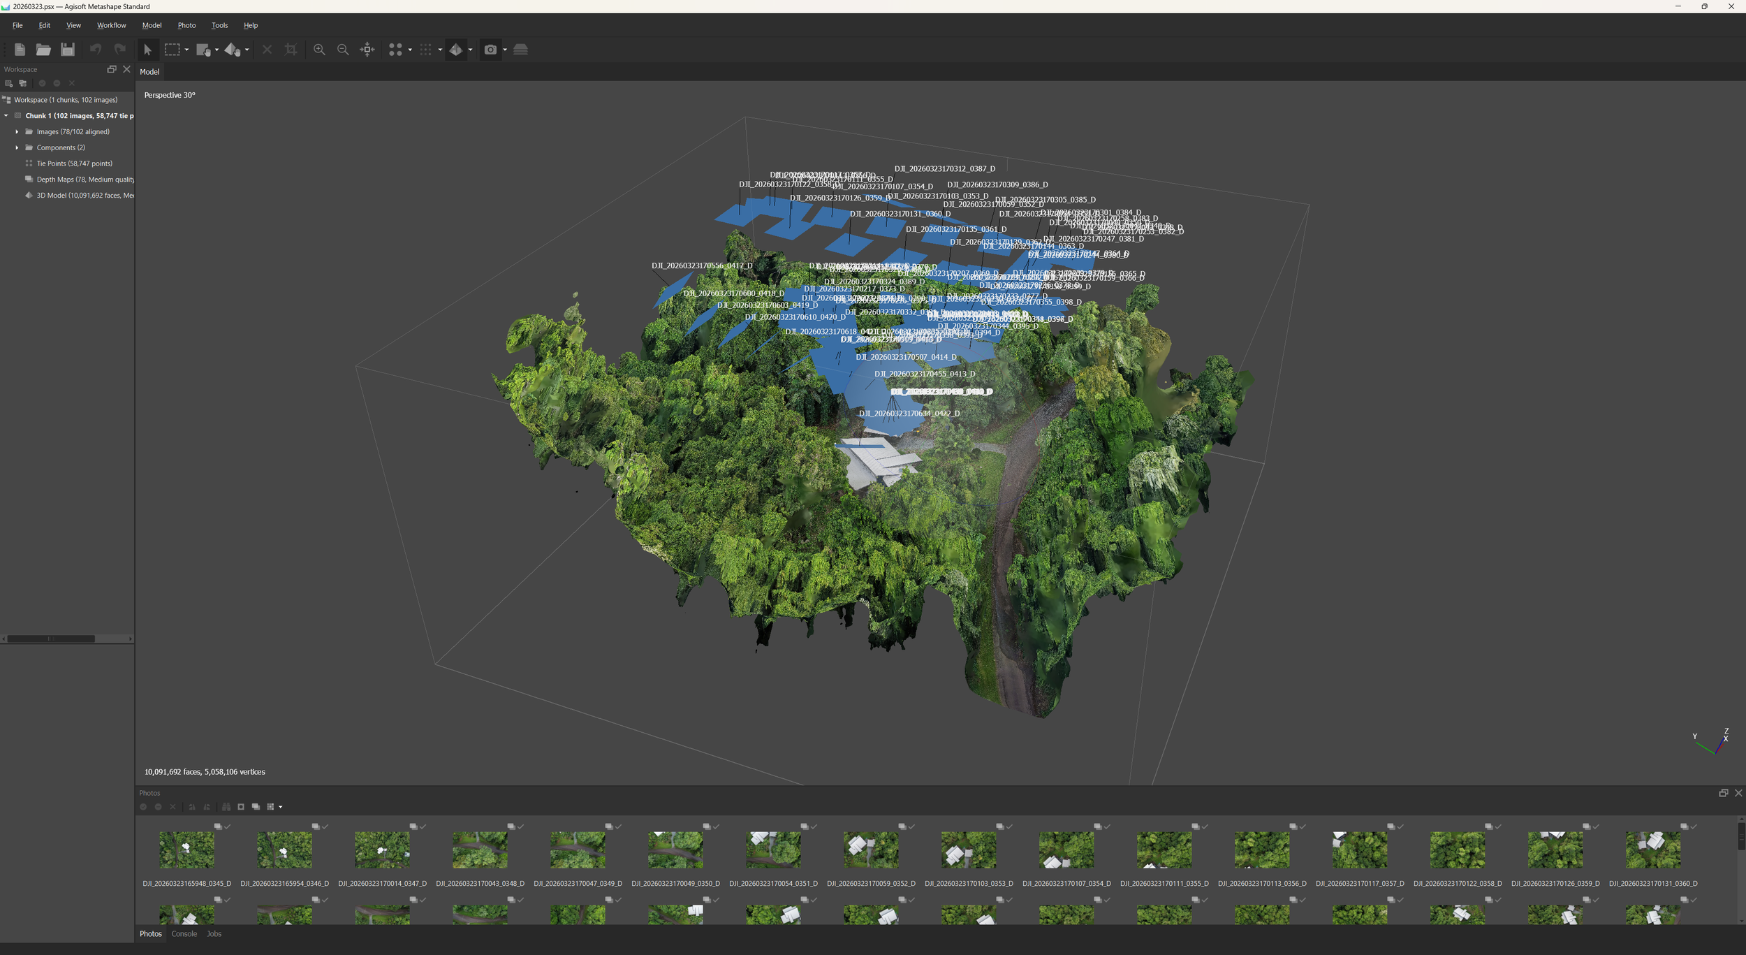This screenshot has height=955, width=1746.
Task: Click the Zoom In magnifier
Action: pyautogui.click(x=319, y=50)
